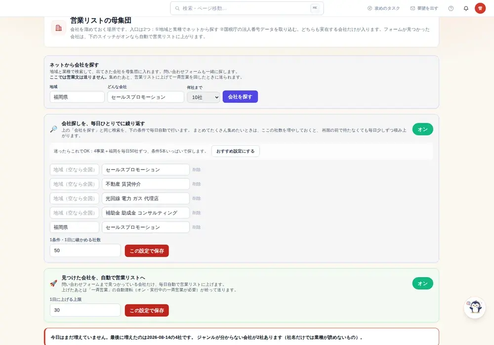Click the empty 地域 field beside 光回線 電力 ガス 代理店
This screenshot has height=345, width=494.
click(x=75, y=198)
